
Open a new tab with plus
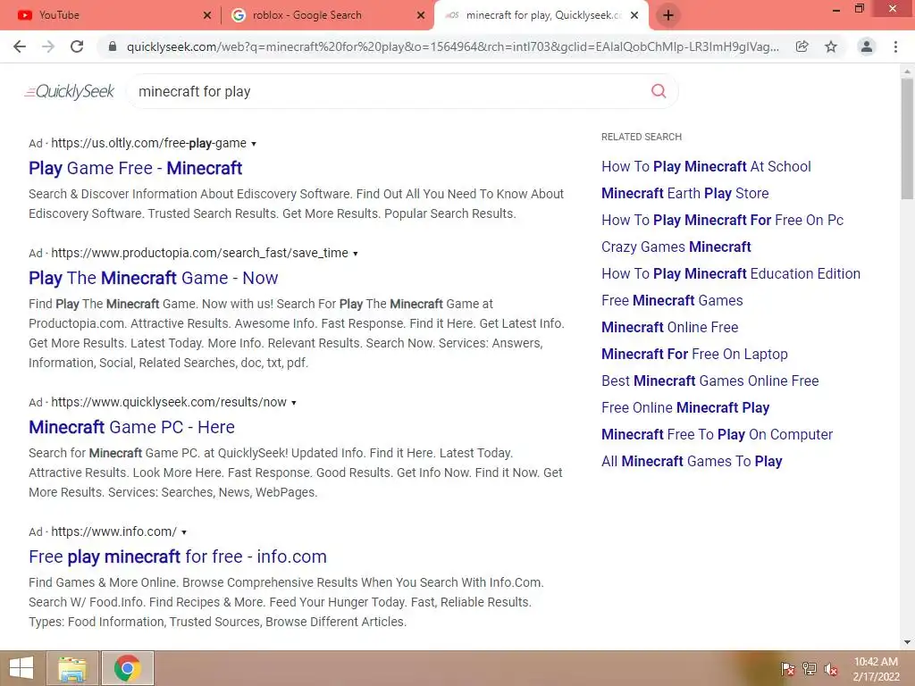tap(668, 15)
